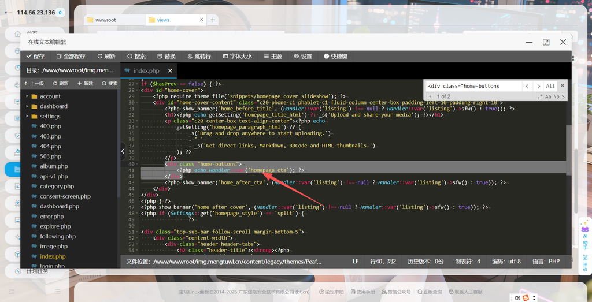This screenshot has height=302, width=592.
Task: Expand the dashboard folder arrow
Action: click(x=27, y=106)
